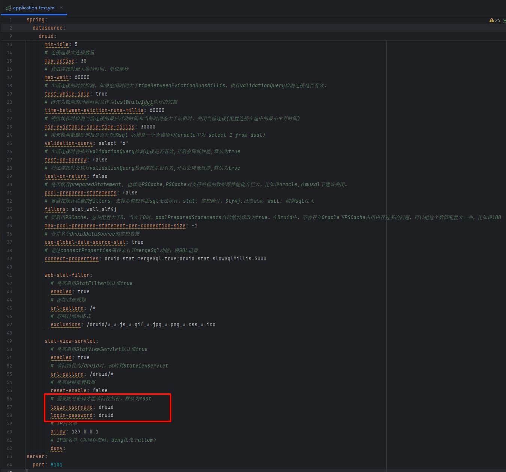Click the yellow warning triangle in the inspections widget
The image size is (506, 472).
[x=492, y=20]
